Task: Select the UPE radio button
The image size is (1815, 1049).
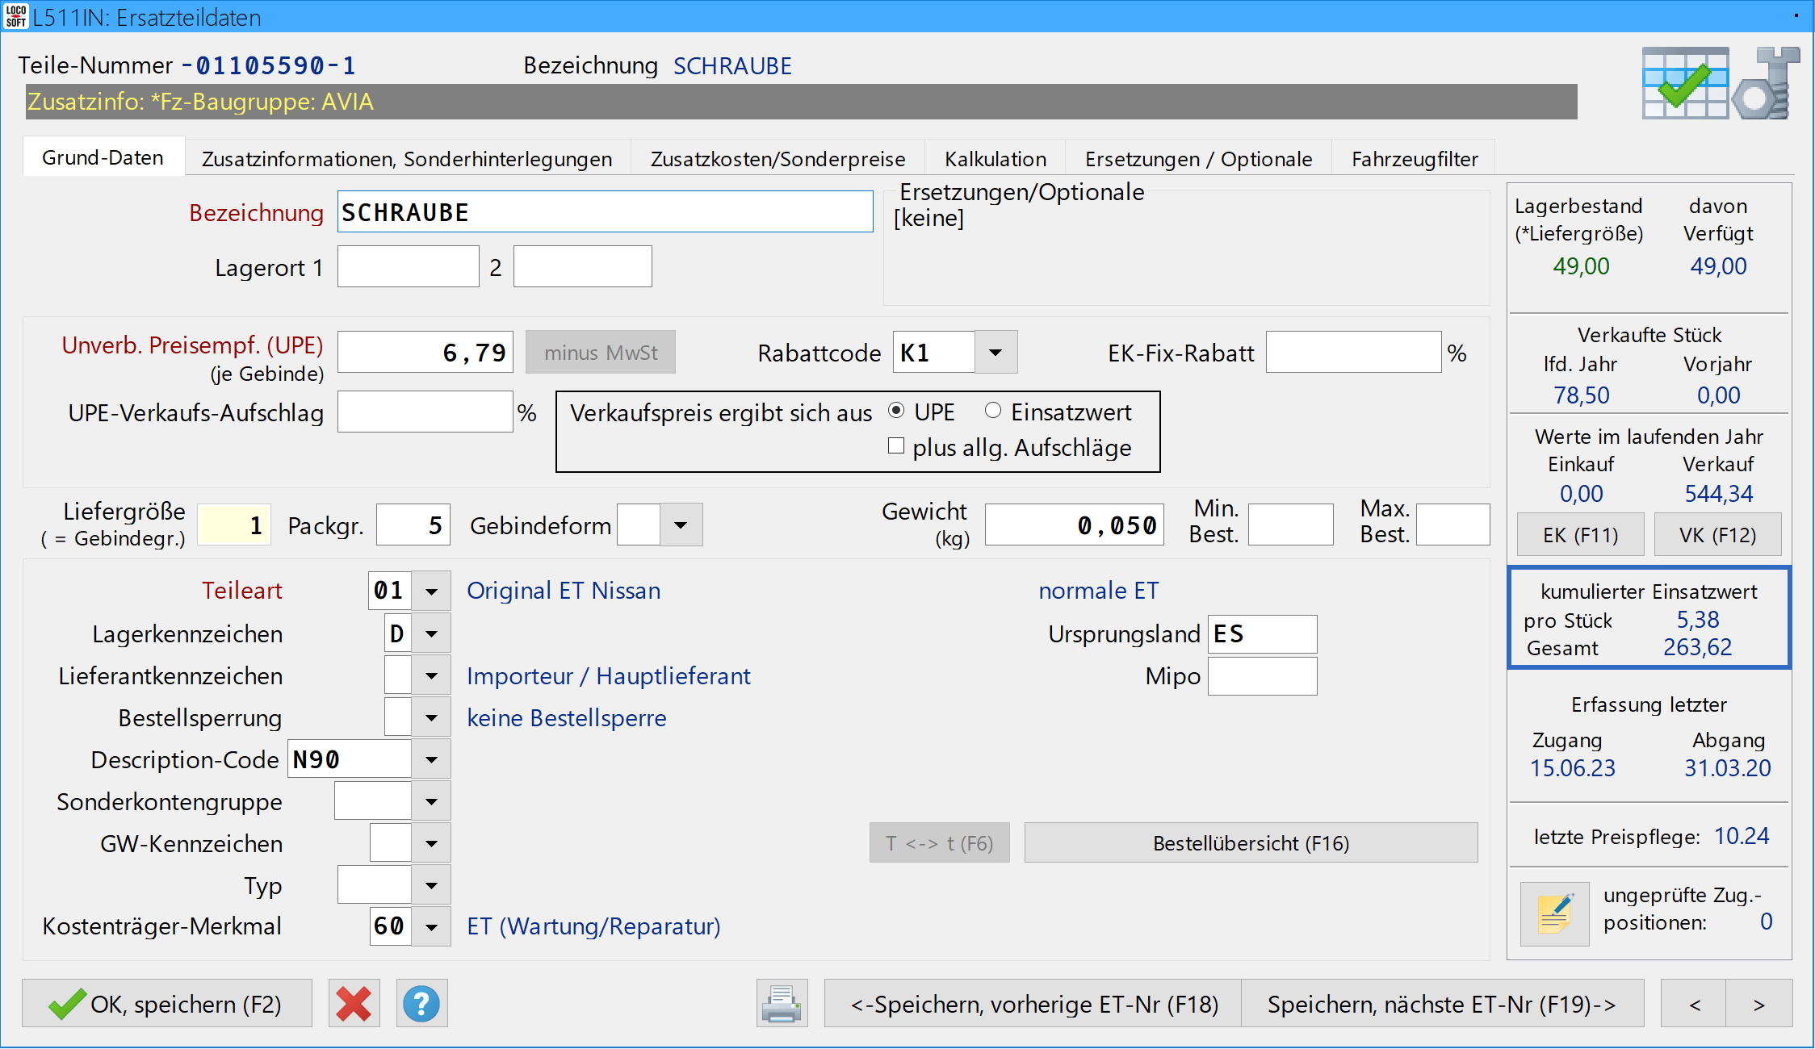Action: (x=896, y=412)
